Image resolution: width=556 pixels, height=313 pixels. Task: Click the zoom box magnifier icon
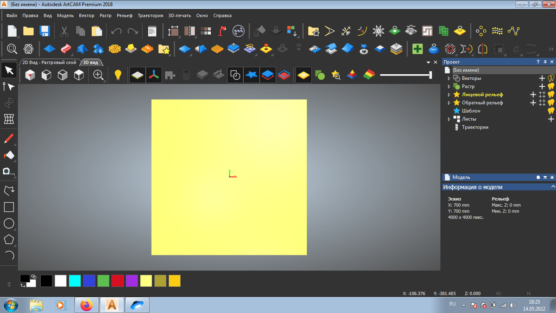click(x=12, y=48)
